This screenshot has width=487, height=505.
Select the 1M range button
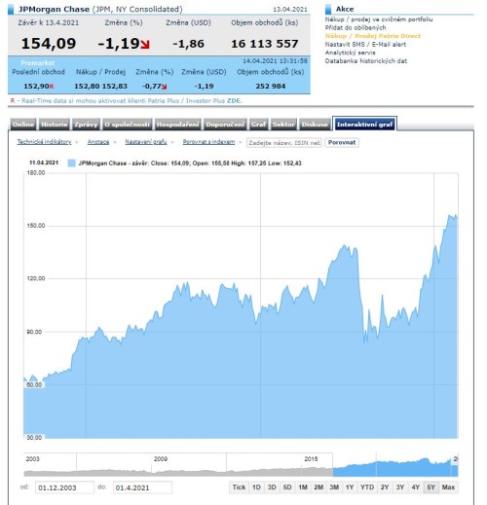(x=303, y=487)
